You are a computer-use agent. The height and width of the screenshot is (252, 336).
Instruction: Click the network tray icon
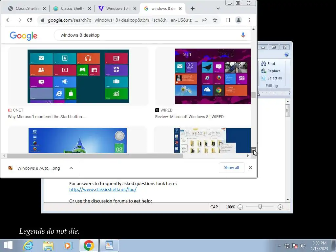tap(287, 246)
